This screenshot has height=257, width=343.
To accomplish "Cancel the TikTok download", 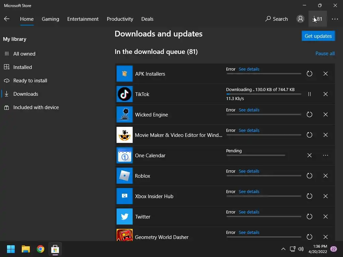I will point(326,94).
